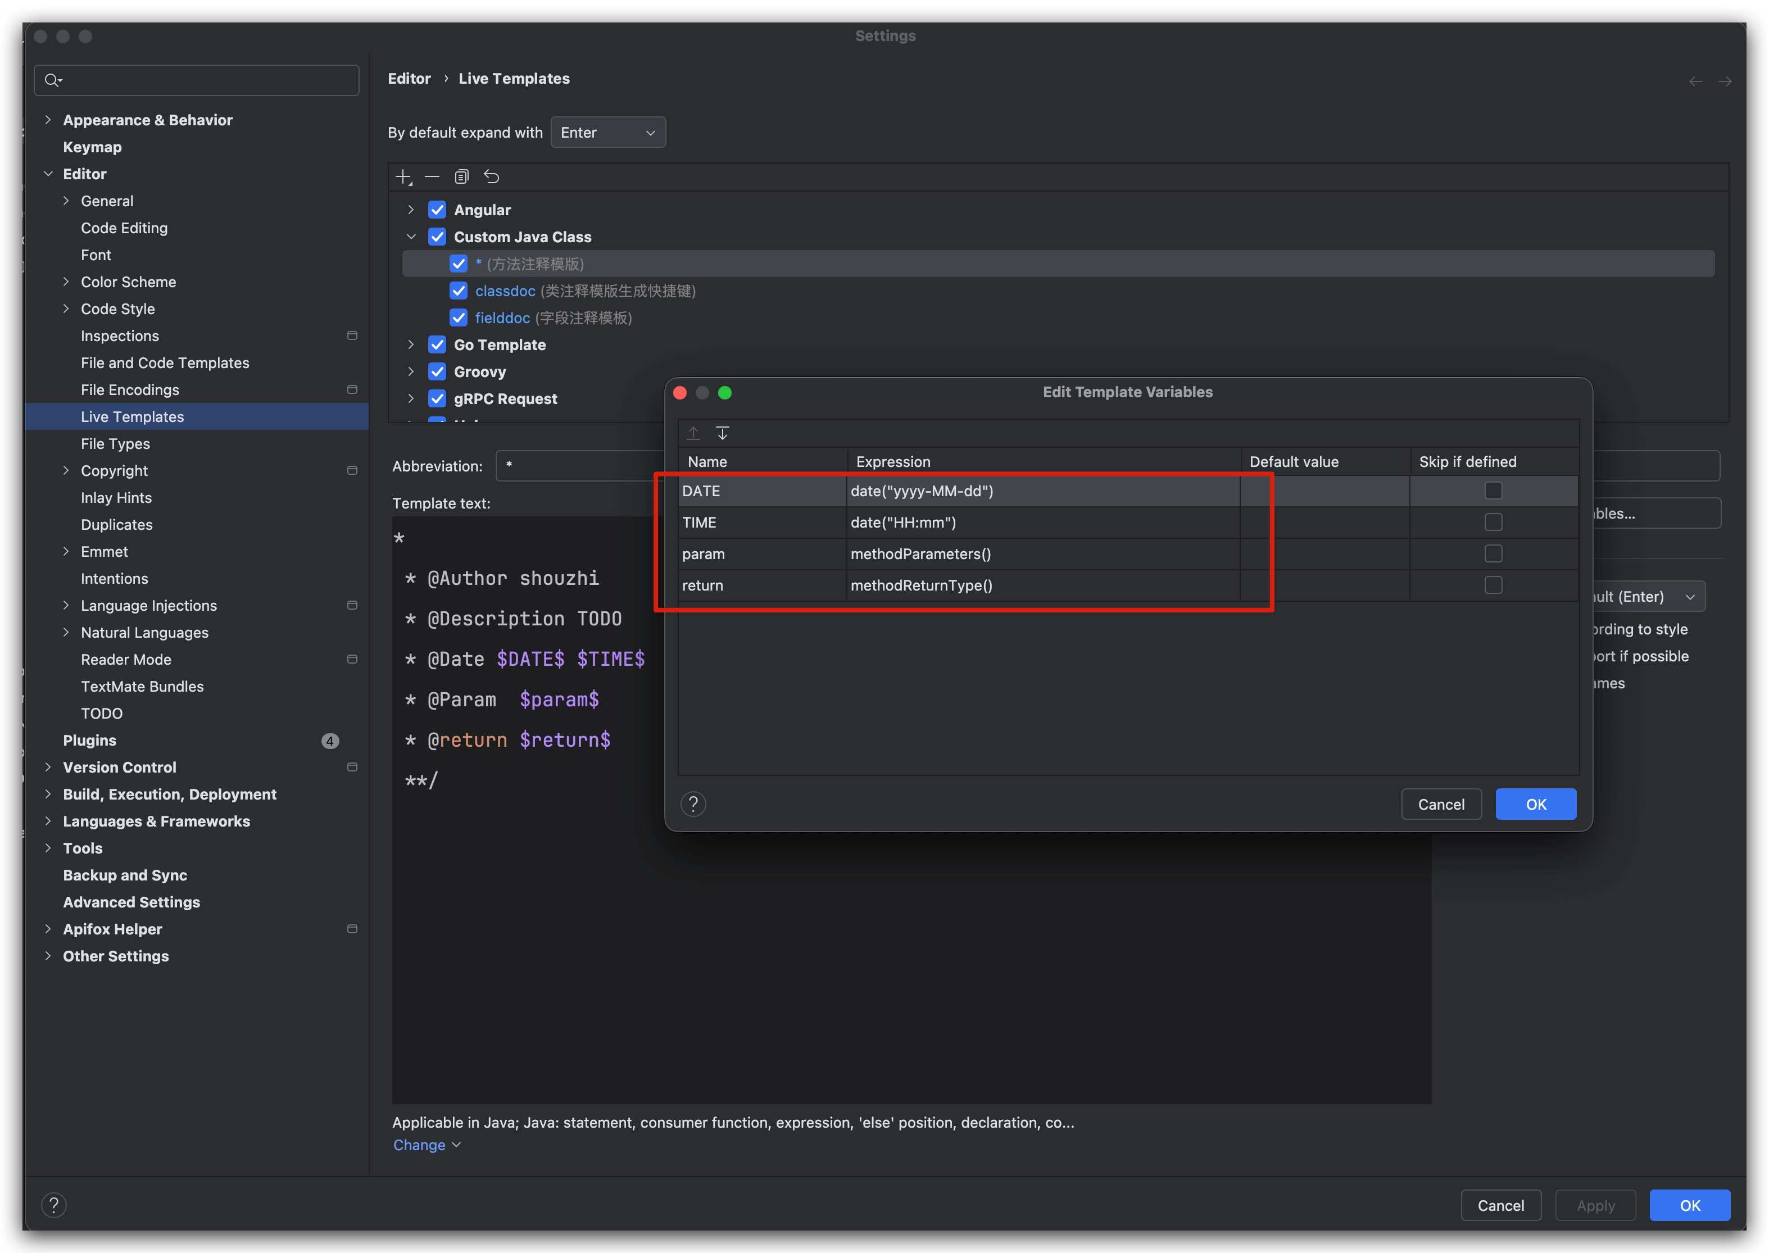This screenshot has width=1769, height=1253.
Task: Uncheck the classdoc template checkbox
Action: pos(458,291)
